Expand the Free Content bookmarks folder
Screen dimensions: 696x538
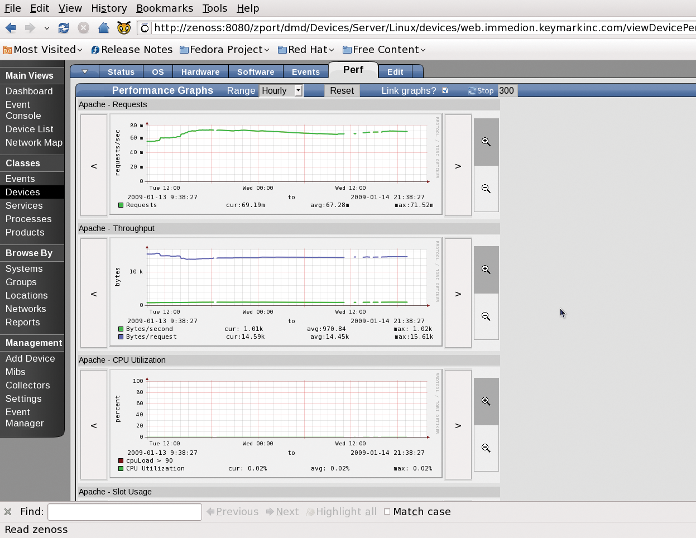(x=384, y=50)
